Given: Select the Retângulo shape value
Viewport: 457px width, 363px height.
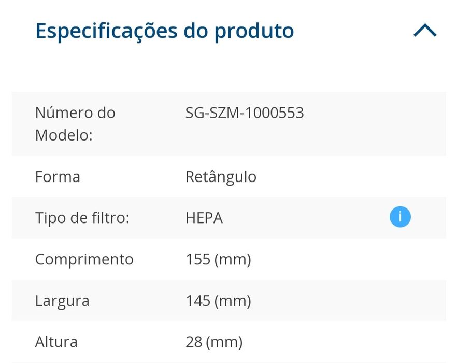Looking at the screenshot, I should [221, 177].
